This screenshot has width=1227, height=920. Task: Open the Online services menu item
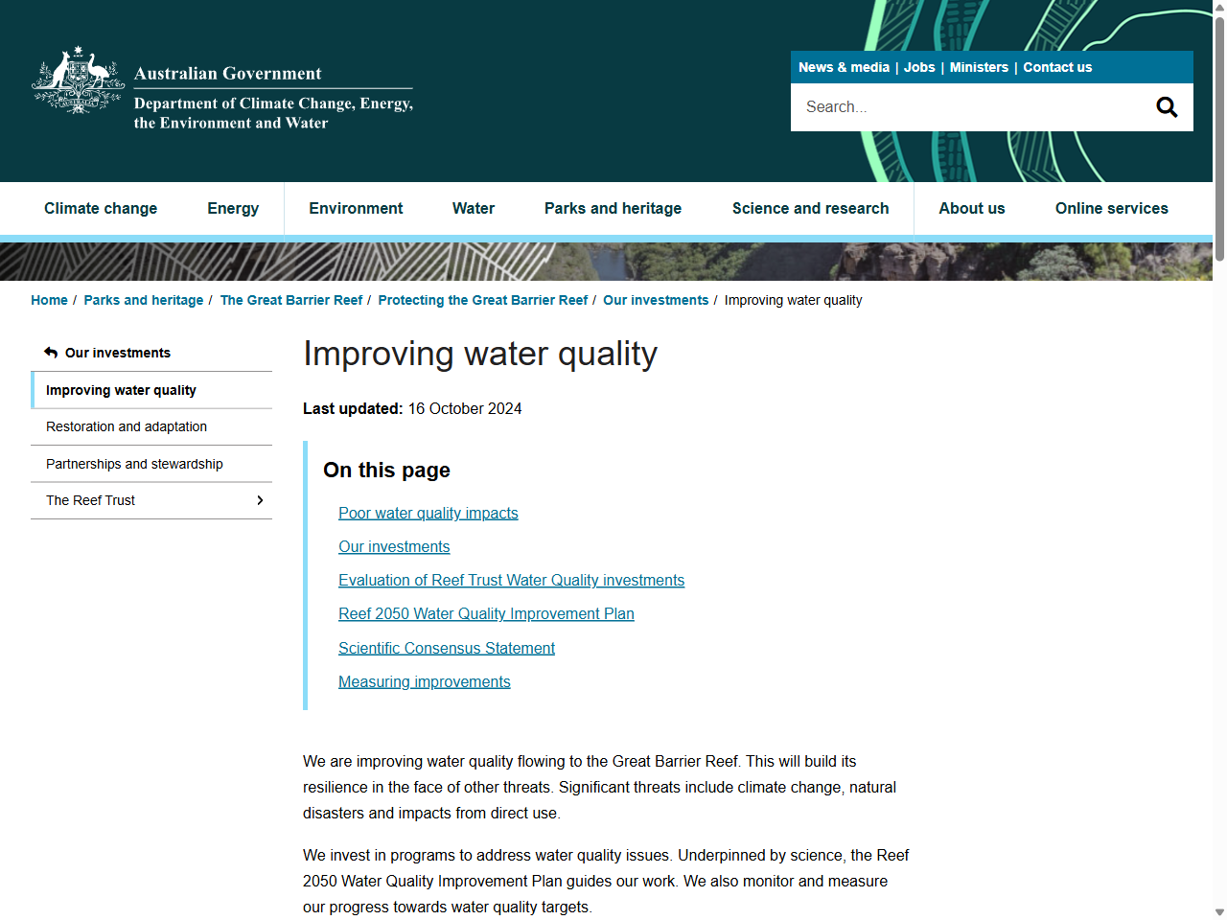coord(1111,208)
